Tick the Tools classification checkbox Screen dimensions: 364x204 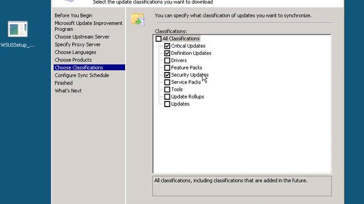167,90
